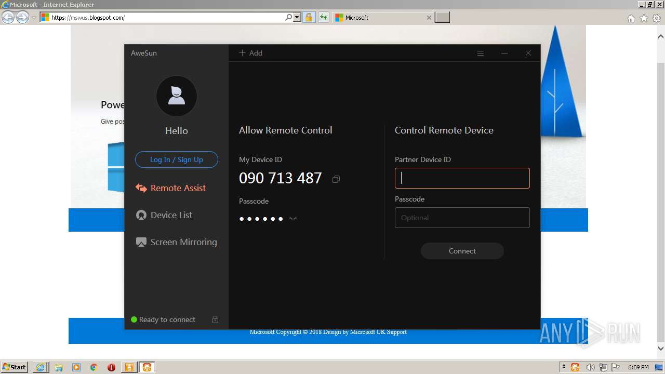Click the 6:09 PM clock in the taskbar

638,367
